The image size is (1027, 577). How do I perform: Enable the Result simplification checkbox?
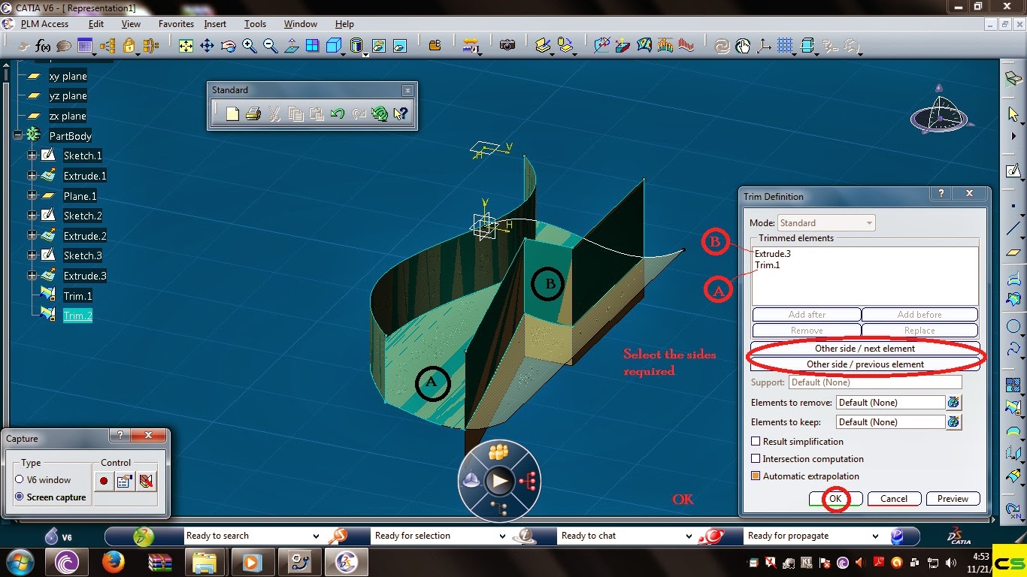(756, 441)
